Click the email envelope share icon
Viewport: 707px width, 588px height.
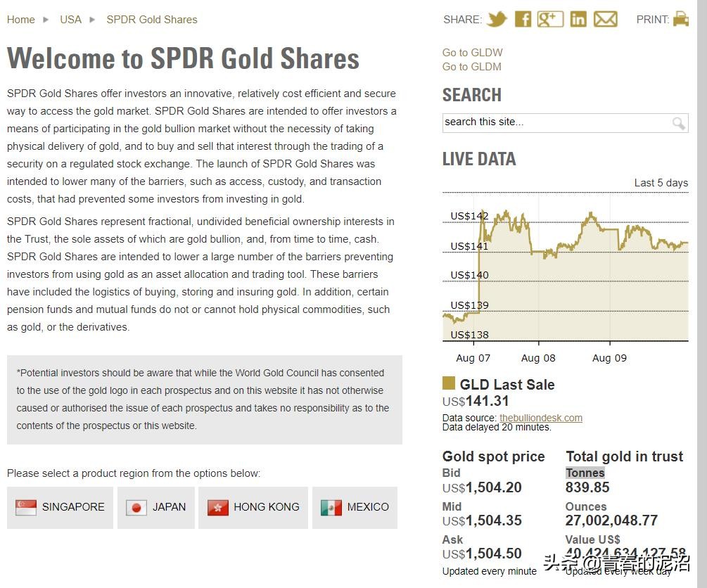point(605,19)
